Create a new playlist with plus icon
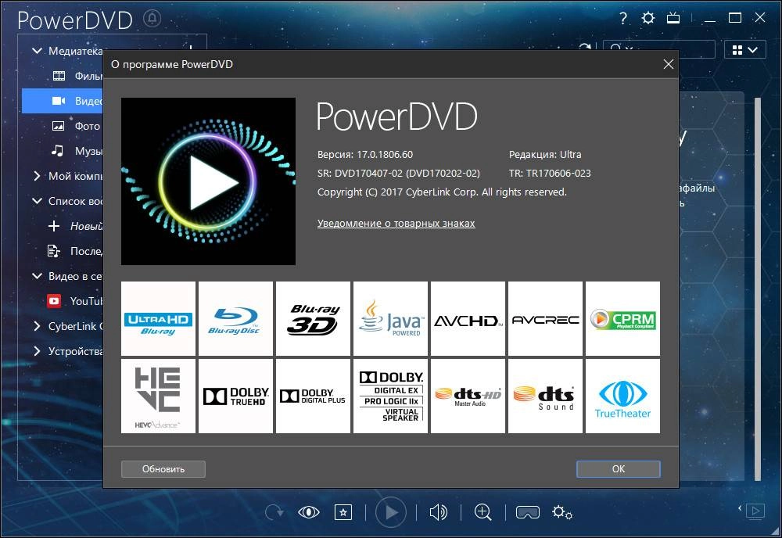 (54, 226)
